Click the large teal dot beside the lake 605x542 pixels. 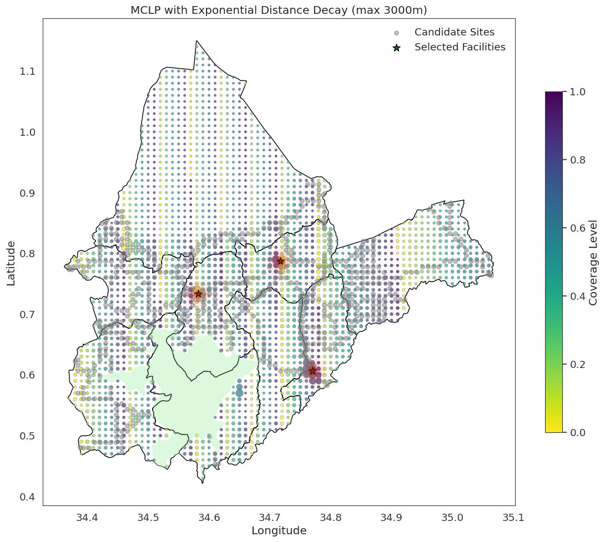click(239, 393)
